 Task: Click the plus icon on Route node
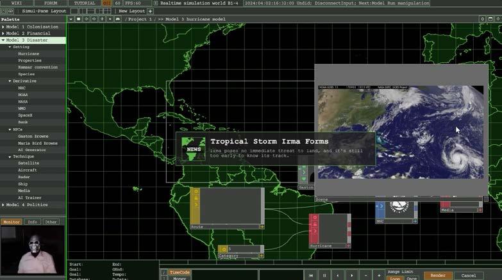pyautogui.click(x=262, y=226)
